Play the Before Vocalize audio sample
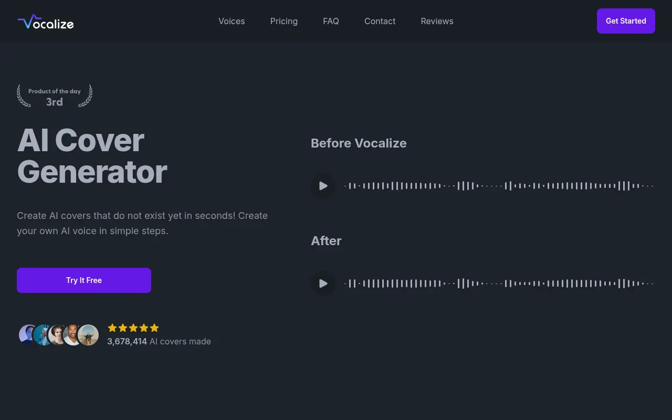 pyautogui.click(x=323, y=186)
